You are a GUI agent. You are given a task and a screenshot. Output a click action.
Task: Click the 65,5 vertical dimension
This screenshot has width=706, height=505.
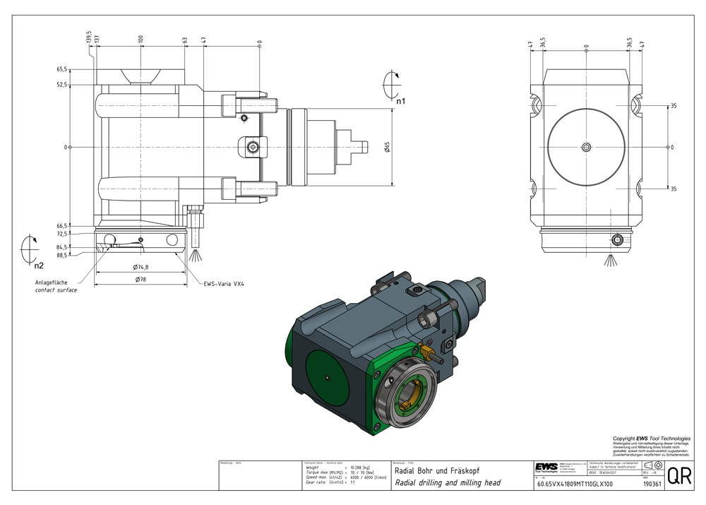pos(62,69)
